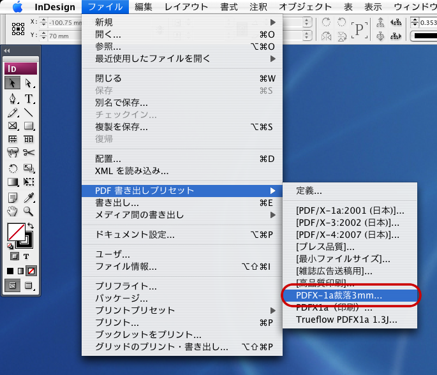The image size is (437, 375).
Task: Select the Note tool
Action: [12, 198]
